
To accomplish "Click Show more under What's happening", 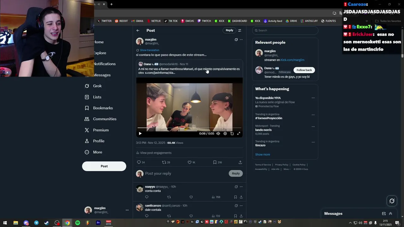I will (263, 154).
